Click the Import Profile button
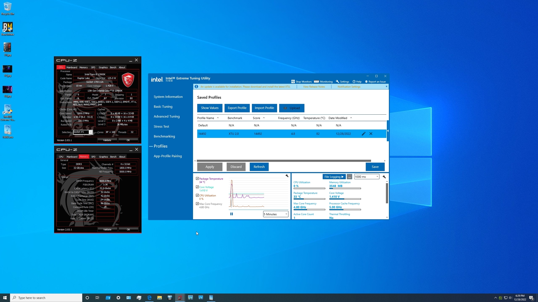The height and width of the screenshot is (302, 538). tap(264, 108)
